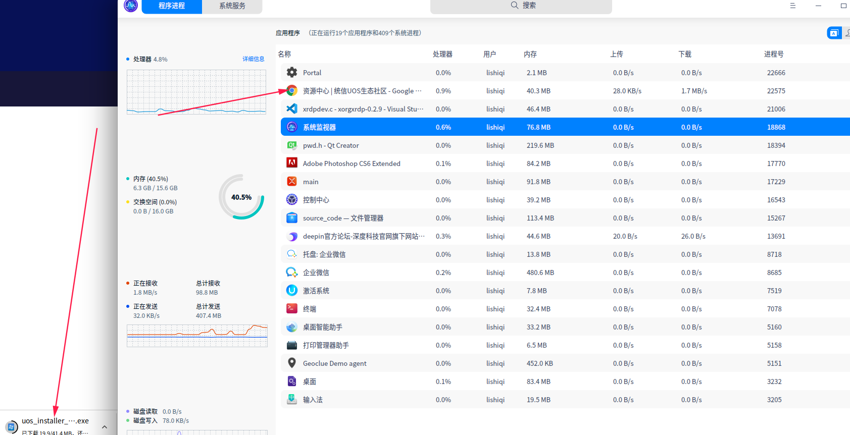The height and width of the screenshot is (435, 850).
Task: Click the uos_installer download file icon in Chrome
Action: tap(11, 427)
